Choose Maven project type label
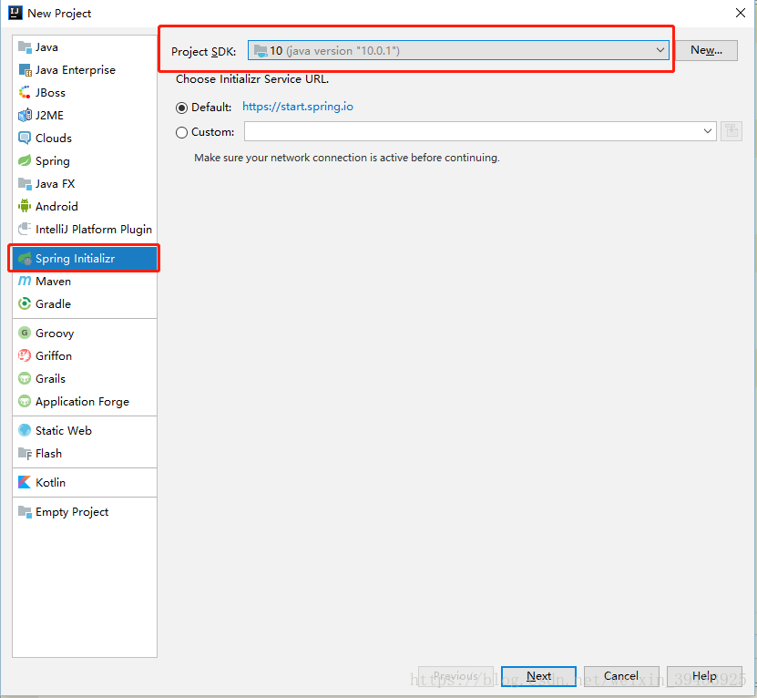This screenshot has width=757, height=698. click(53, 282)
